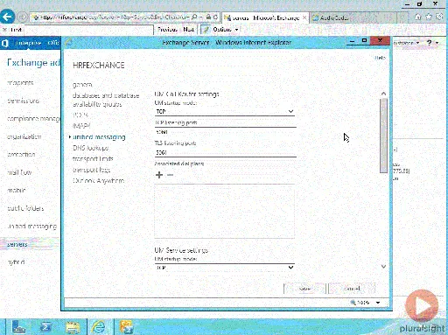448x335 pixels.
Task: Close the find bar with its X
Action: coord(4,30)
